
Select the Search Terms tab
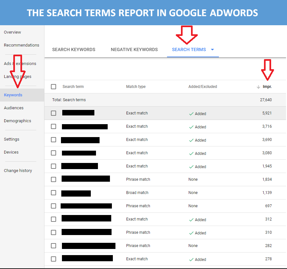tap(189, 49)
